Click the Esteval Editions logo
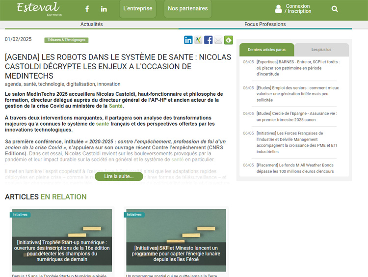 coord(38,8)
